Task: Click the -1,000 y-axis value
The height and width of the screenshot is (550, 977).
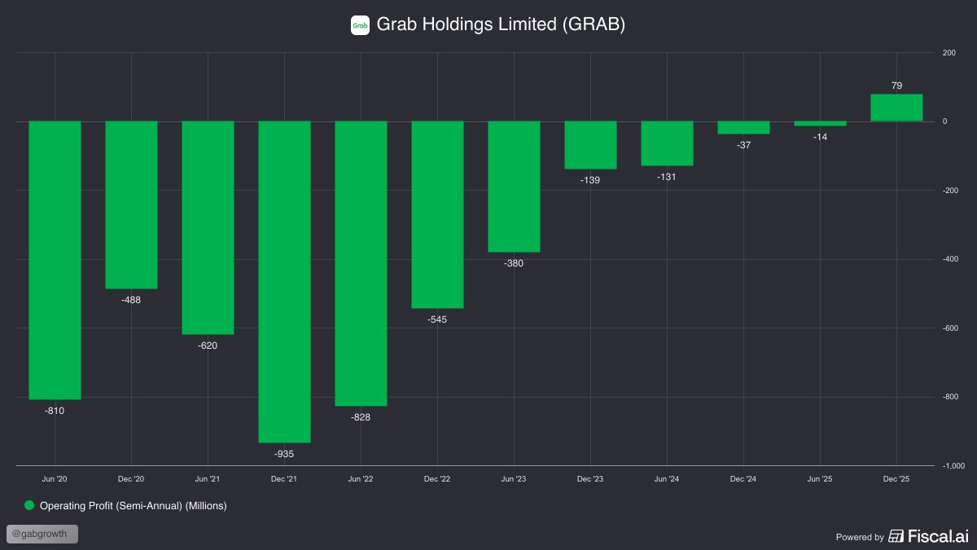Action: 953,466
